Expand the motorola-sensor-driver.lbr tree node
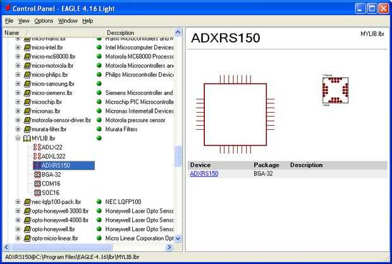 pos(18,120)
